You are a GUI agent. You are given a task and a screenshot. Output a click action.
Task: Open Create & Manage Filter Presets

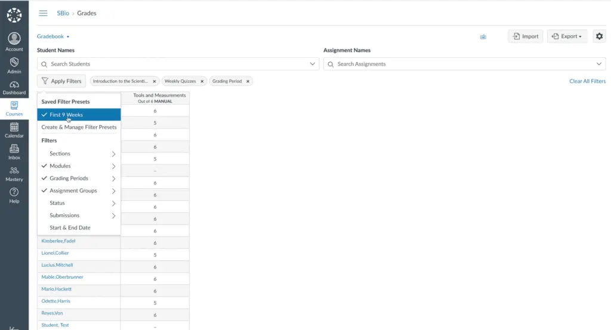pos(79,127)
